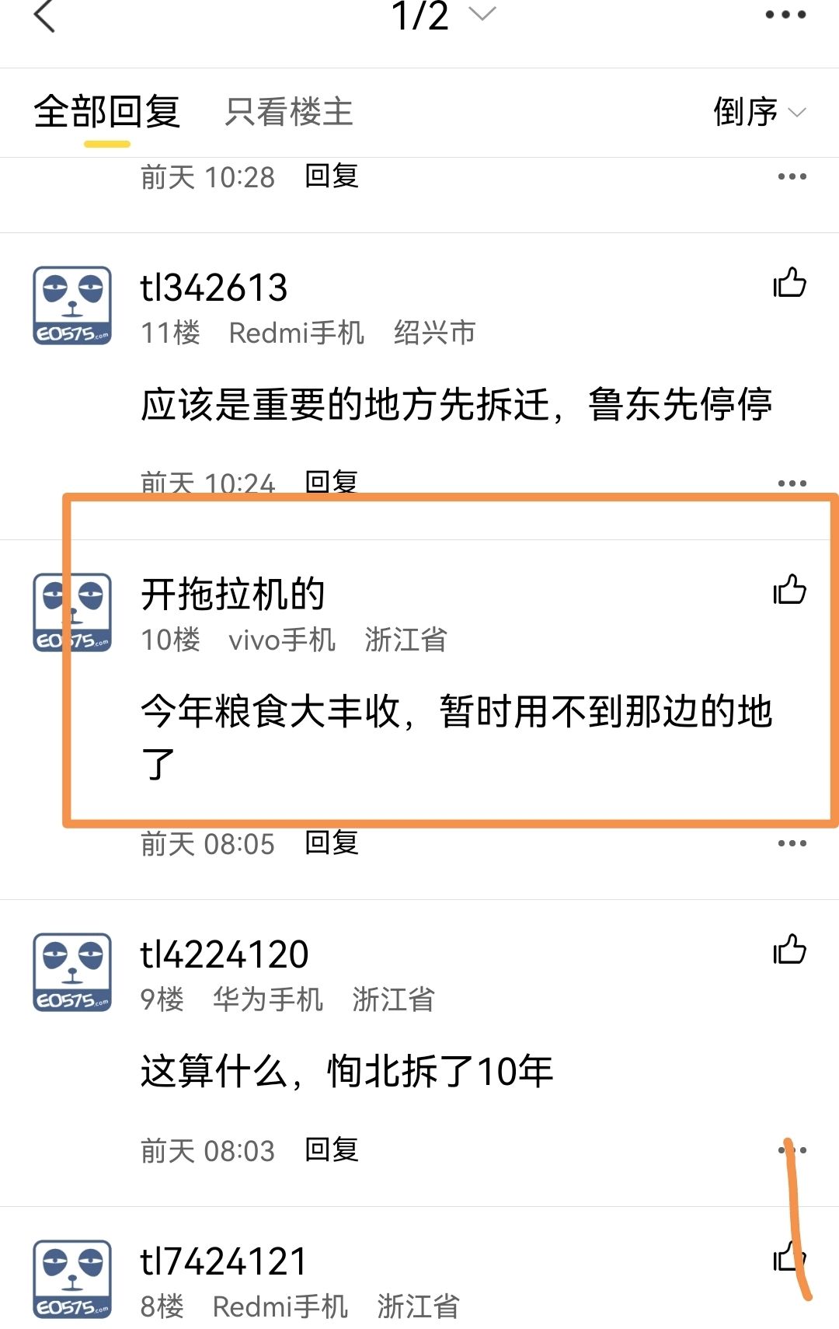839x1329 pixels.
Task: Reply to the 前天 08:05 comment
Action: 332,842
